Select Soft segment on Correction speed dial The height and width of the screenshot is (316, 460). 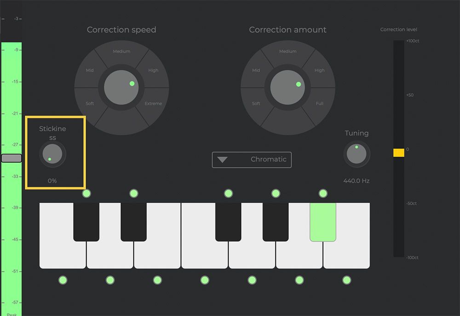[90, 103]
